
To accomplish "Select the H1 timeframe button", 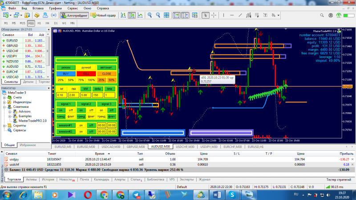I will [39, 23].
